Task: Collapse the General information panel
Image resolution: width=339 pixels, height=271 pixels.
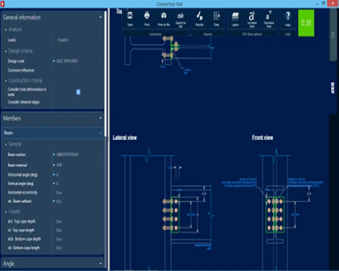Action: tap(101, 18)
